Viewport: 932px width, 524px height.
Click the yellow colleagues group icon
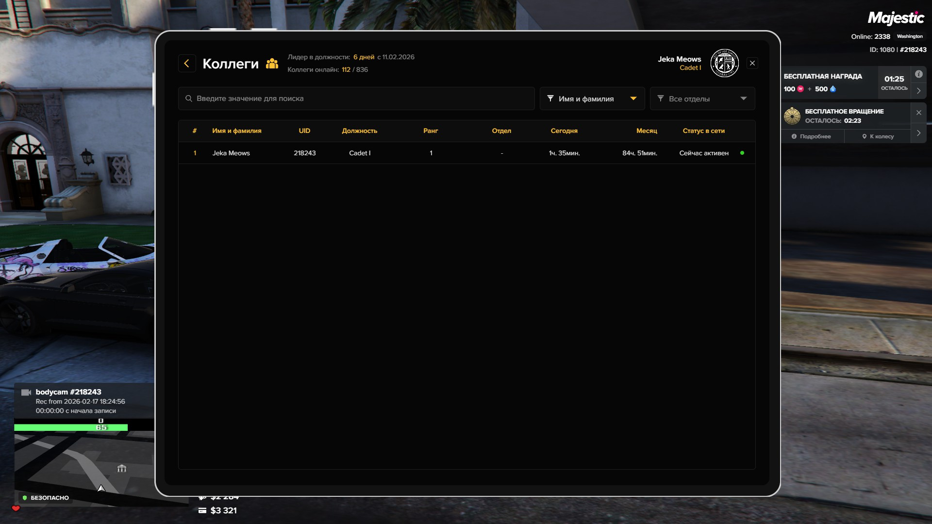pos(272,64)
